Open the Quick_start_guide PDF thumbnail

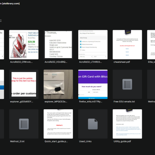pyautogui.click(x=58, y=124)
